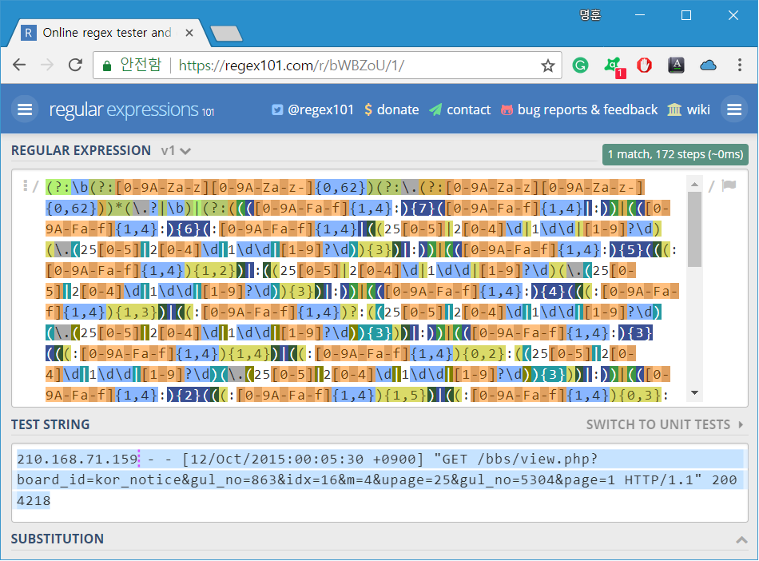Switch to unit tests
This screenshot has height=561, width=759.
point(665,424)
